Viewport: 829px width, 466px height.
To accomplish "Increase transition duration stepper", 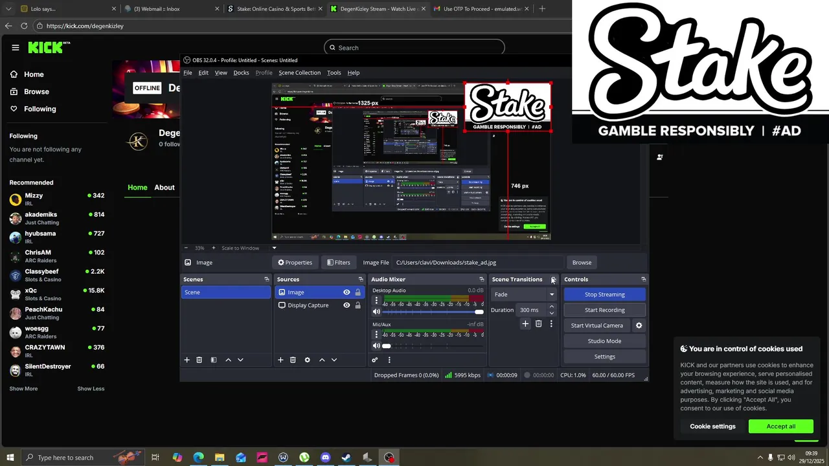I will (x=552, y=307).
